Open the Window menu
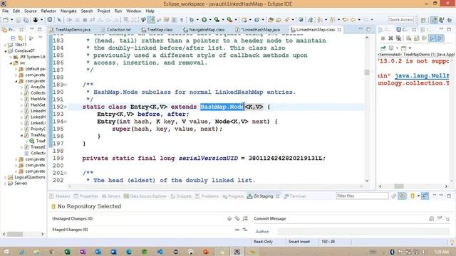 pos(133,11)
